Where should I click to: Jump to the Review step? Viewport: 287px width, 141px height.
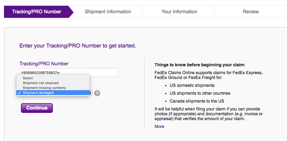[251, 12]
